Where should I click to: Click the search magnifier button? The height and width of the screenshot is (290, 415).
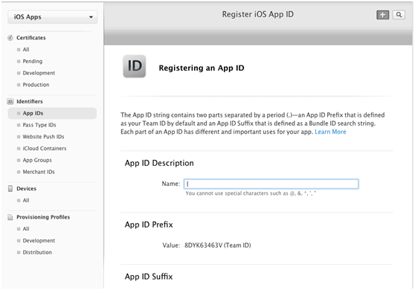[x=399, y=15]
